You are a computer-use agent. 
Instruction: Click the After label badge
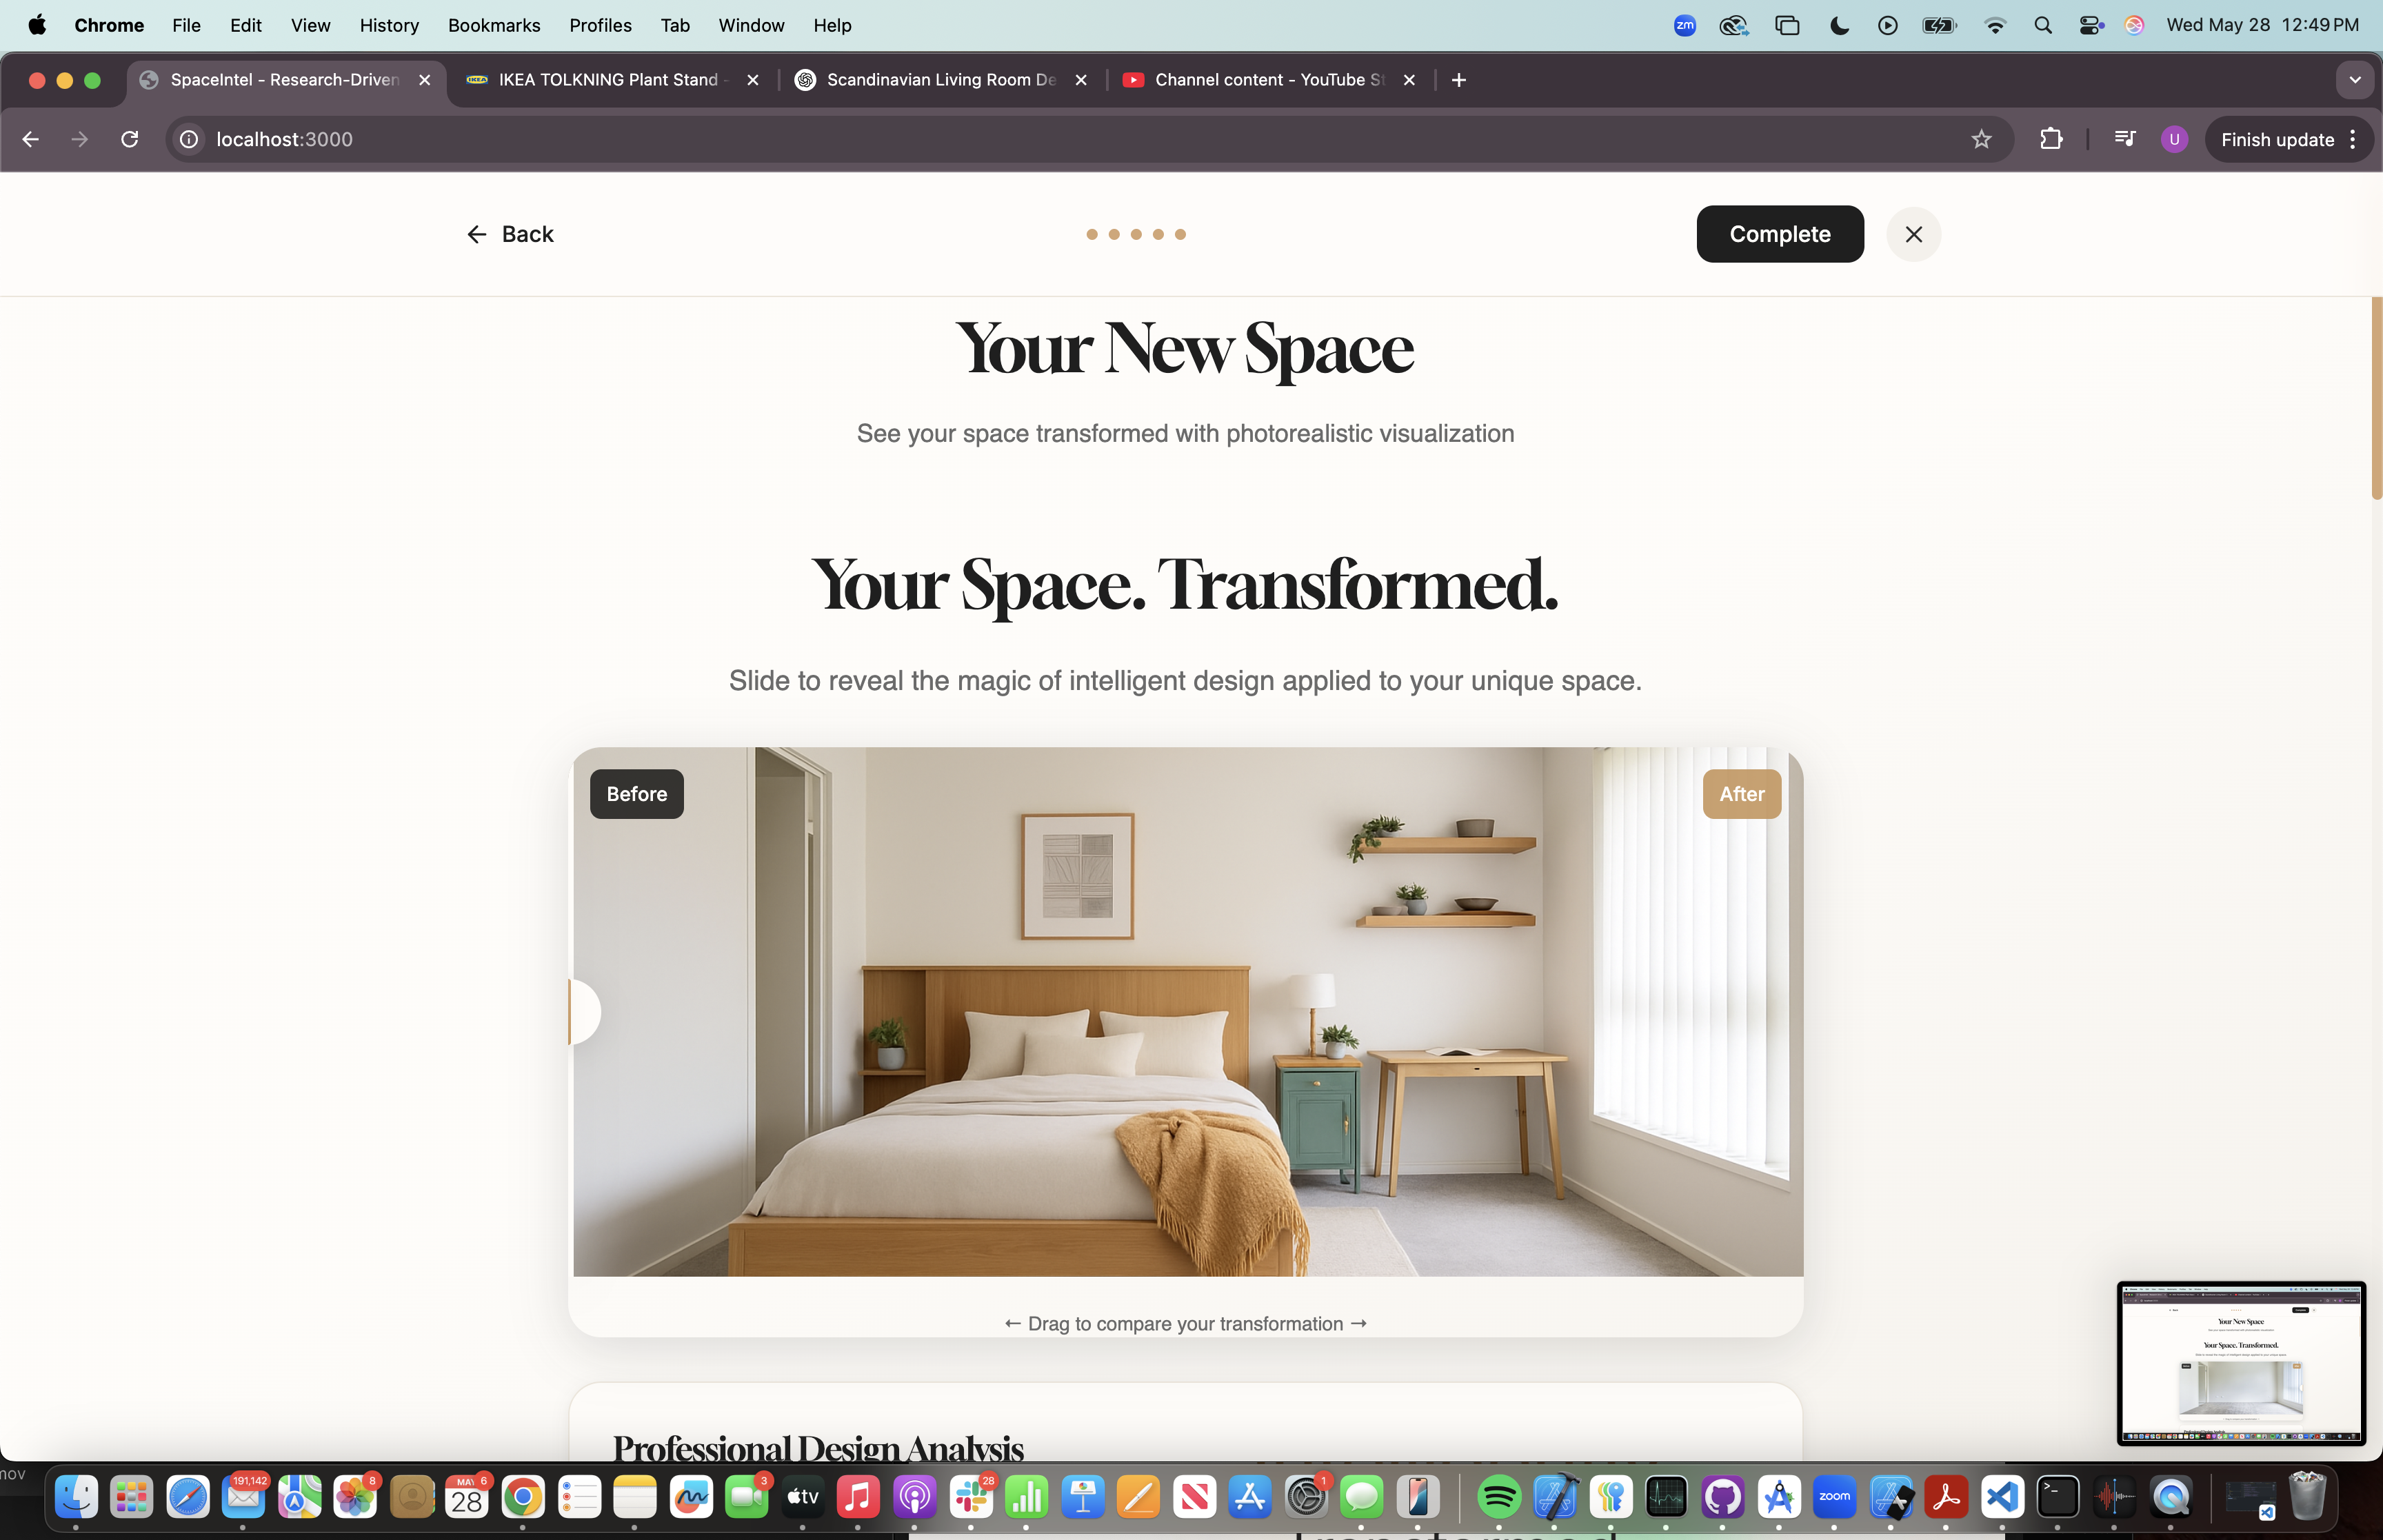(1741, 794)
